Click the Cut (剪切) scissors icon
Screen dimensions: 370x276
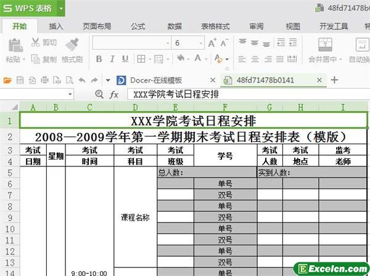pos(34,43)
